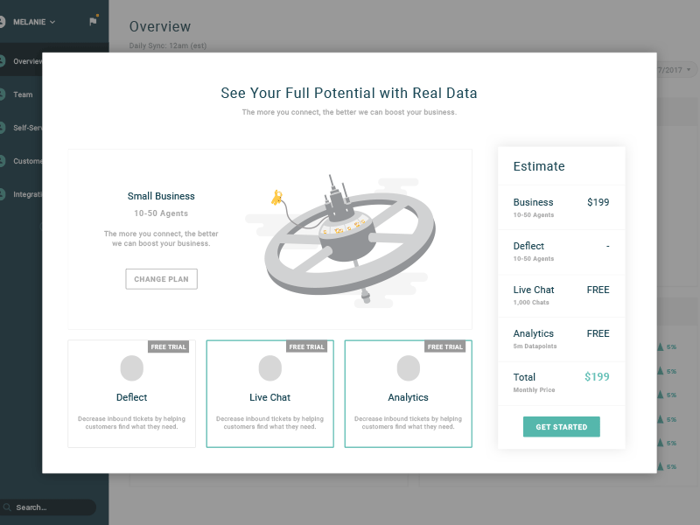The image size is (700, 525).
Task: Click the Deflect product circle icon
Action: click(131, 367)
